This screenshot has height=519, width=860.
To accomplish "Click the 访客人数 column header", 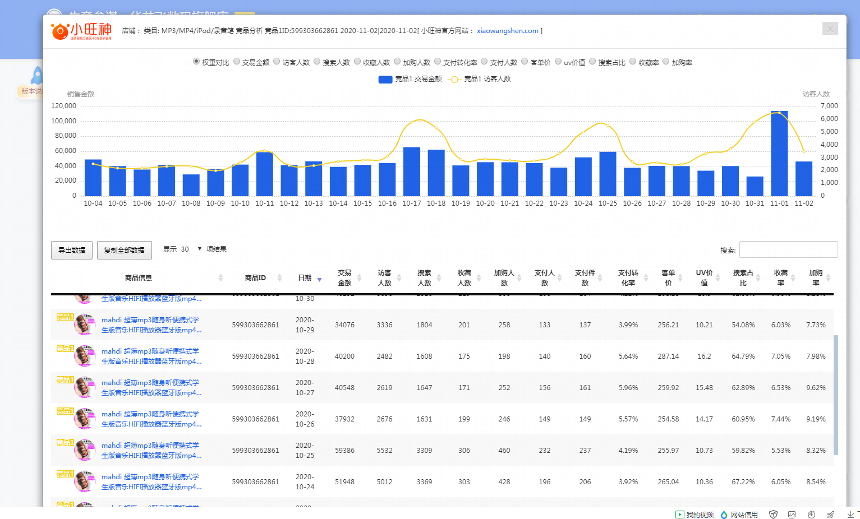I will pos(384,278).
